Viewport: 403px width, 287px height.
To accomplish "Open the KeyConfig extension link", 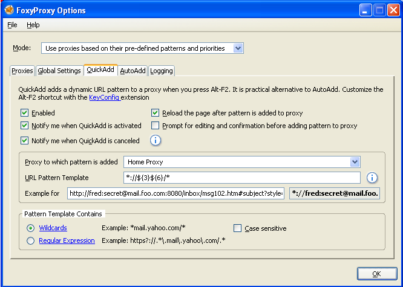I will click(x=105, y=97).
